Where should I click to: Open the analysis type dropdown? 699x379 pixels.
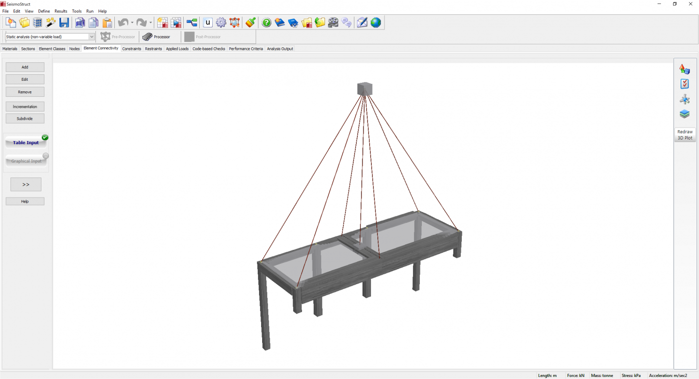coord(91,37)
